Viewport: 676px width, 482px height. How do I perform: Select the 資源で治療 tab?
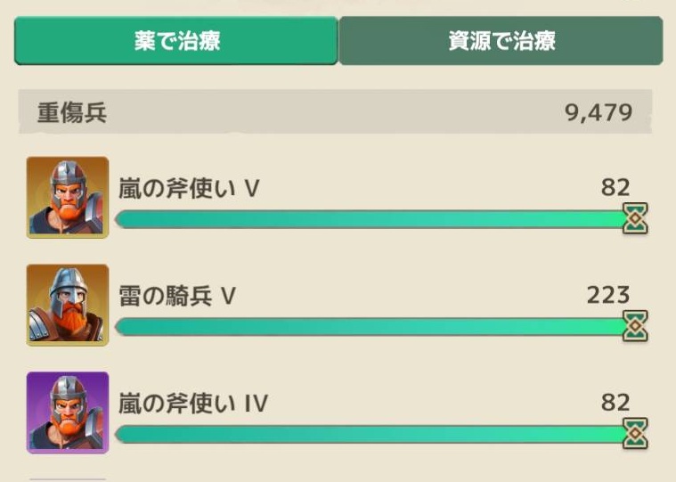501,40
